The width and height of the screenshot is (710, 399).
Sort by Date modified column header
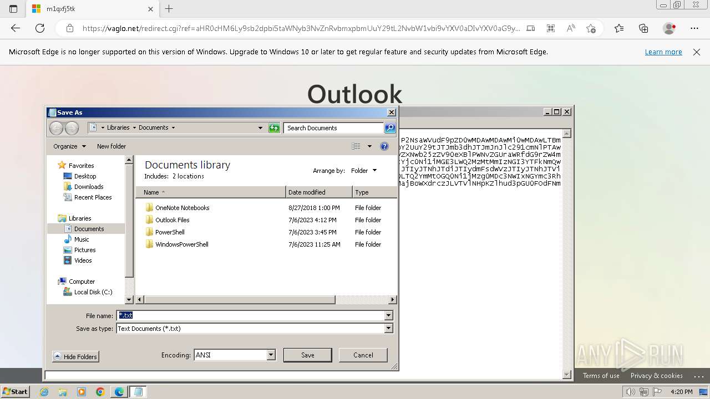pyautogui.click(x=319, y=192)
